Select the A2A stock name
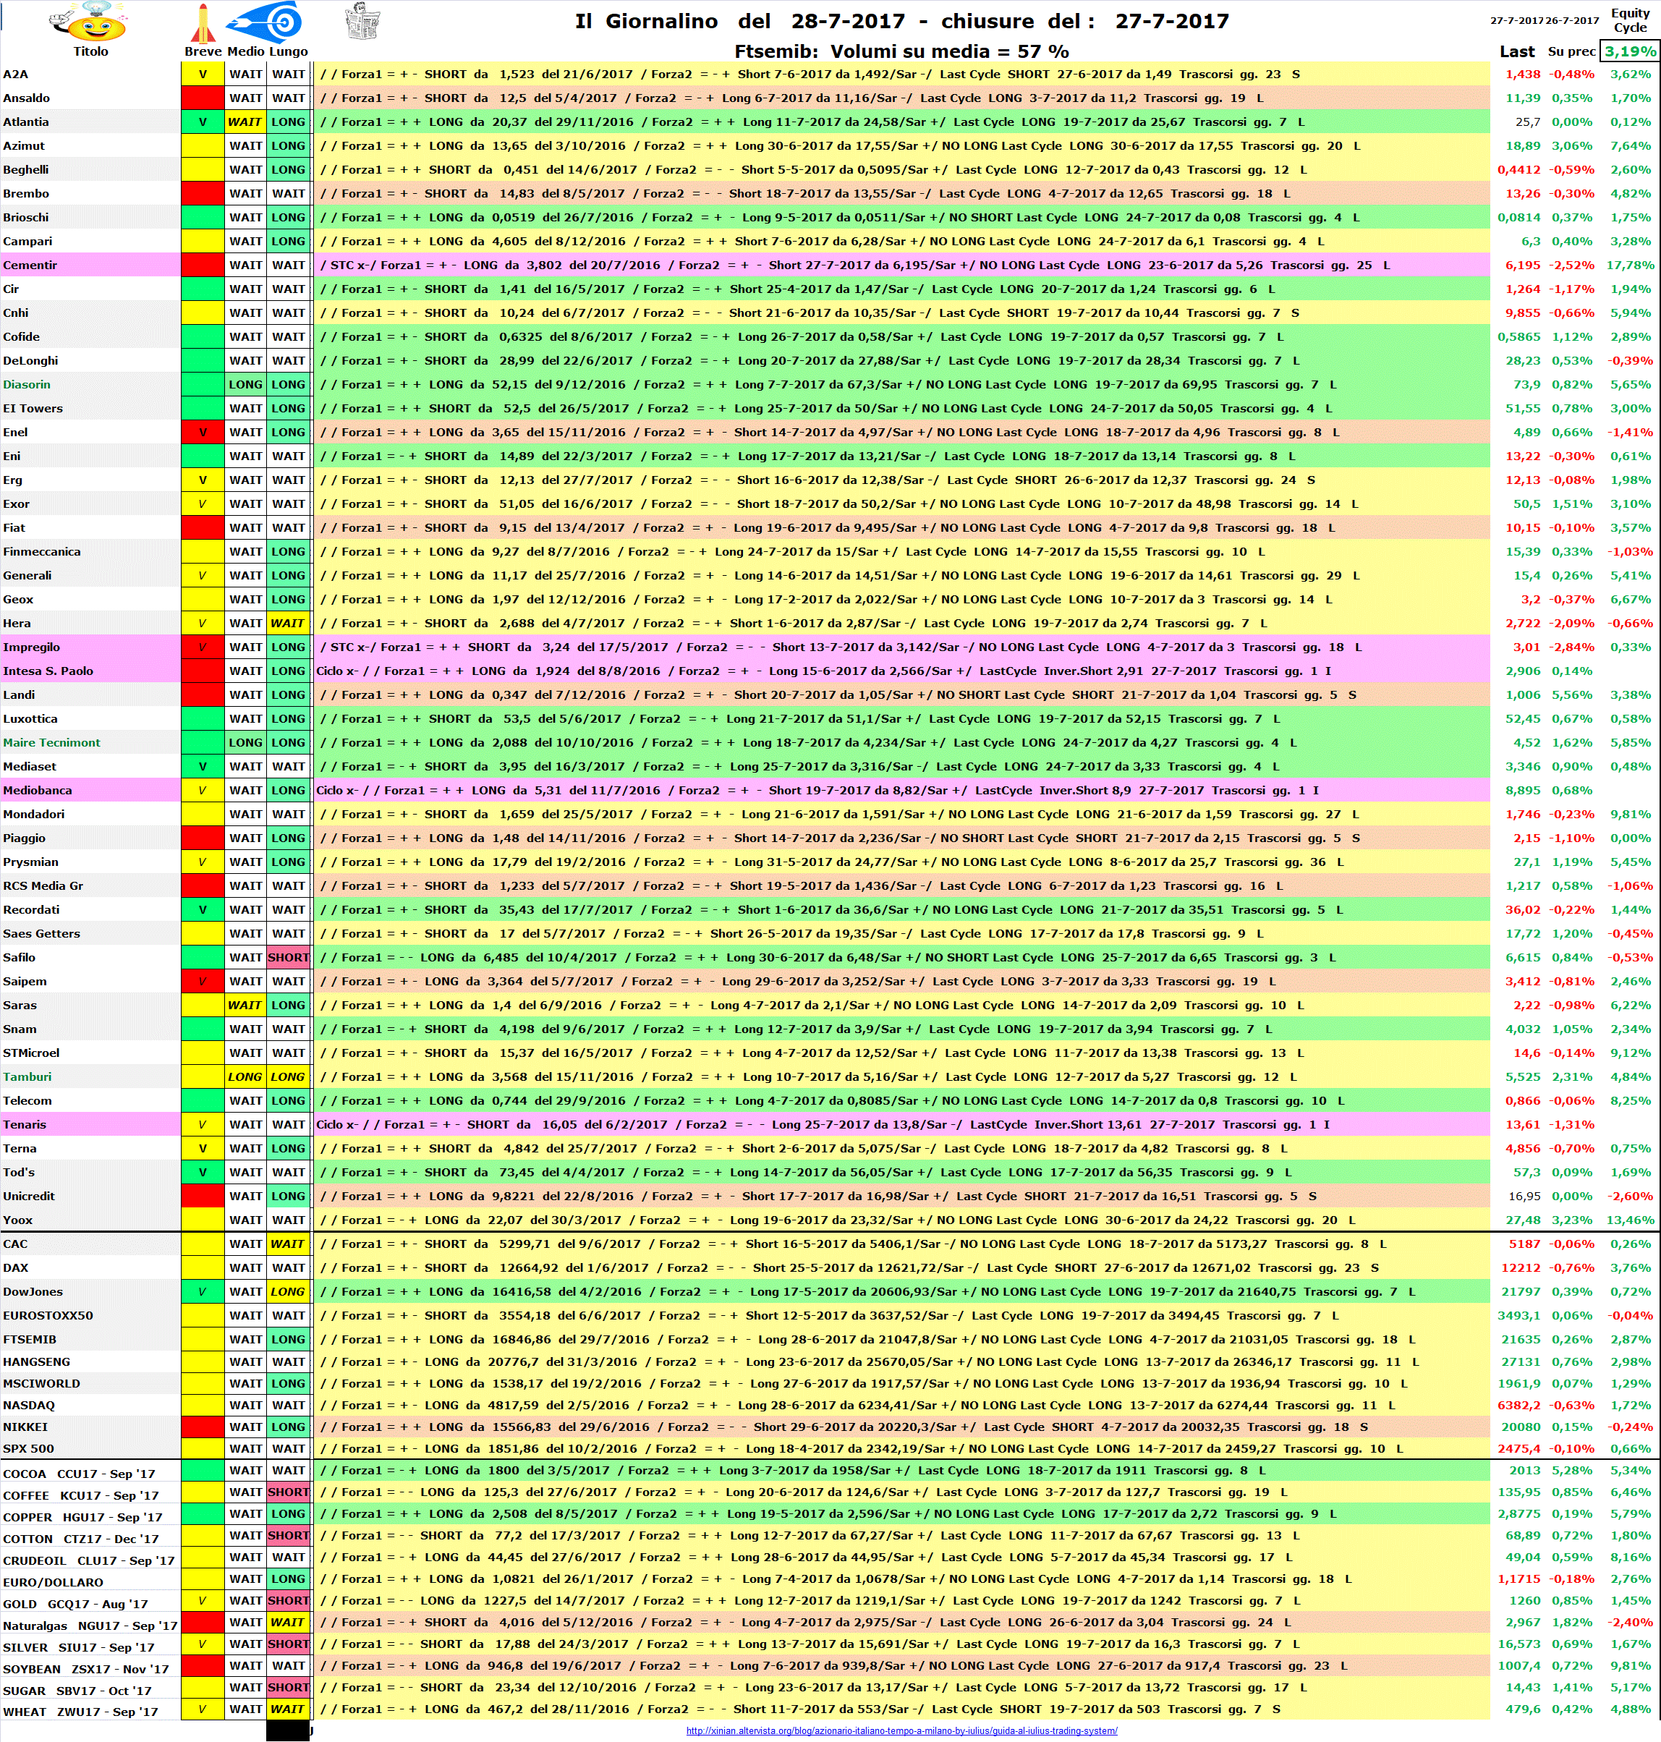The image size is (1661, 1742). [16, 75]
